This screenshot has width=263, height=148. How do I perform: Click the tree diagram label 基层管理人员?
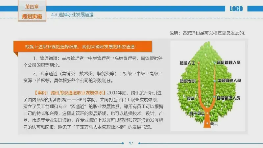click(x=228, y=98)
